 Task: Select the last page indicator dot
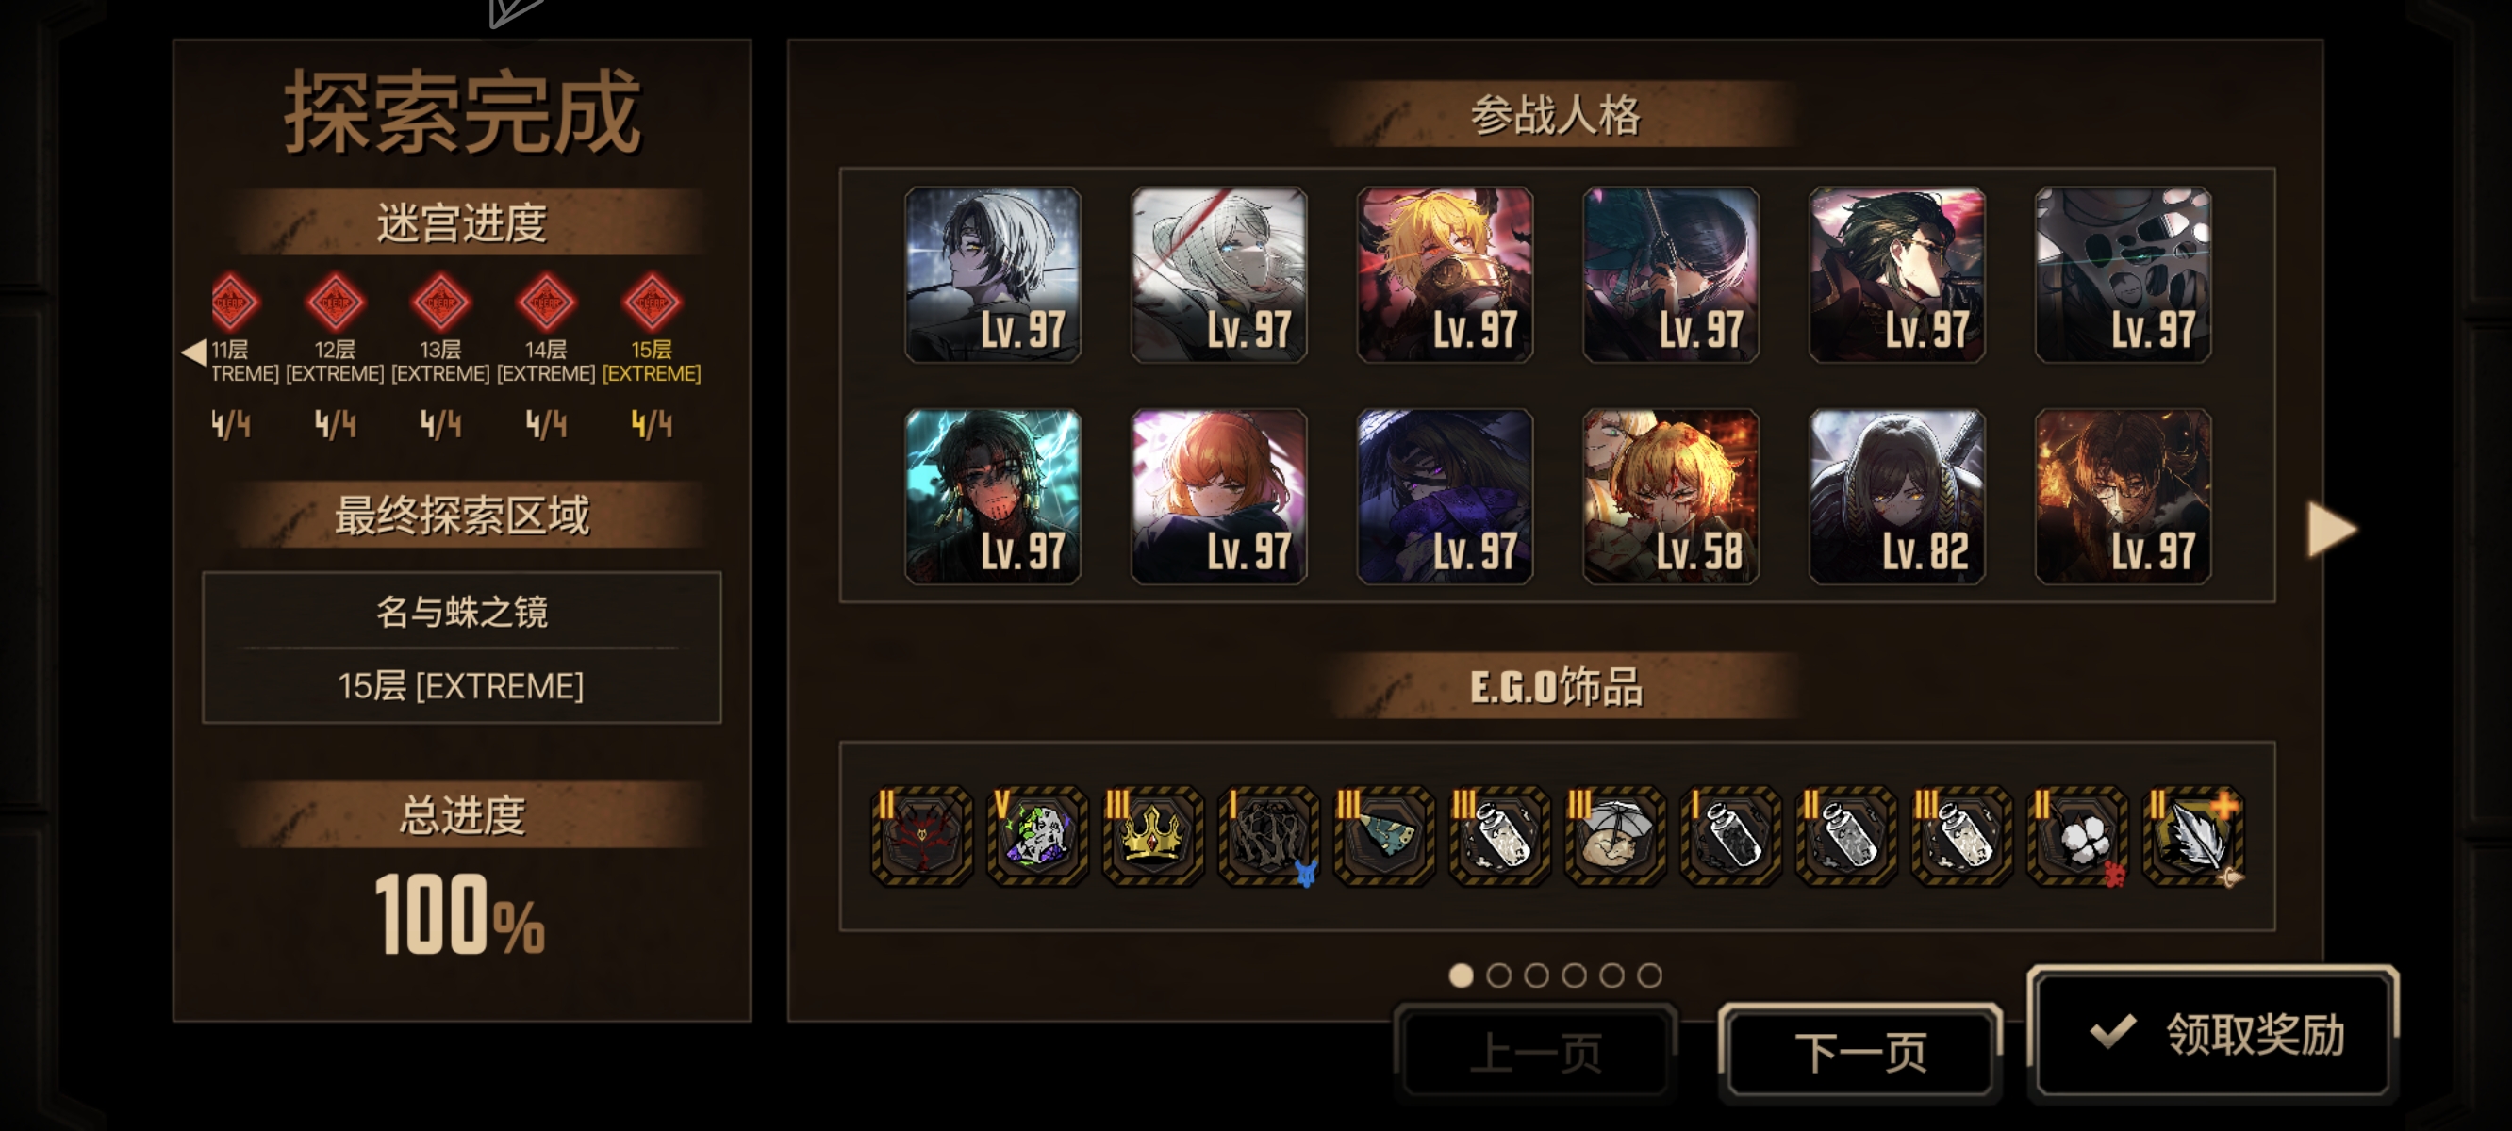(x=1649, y=975)
